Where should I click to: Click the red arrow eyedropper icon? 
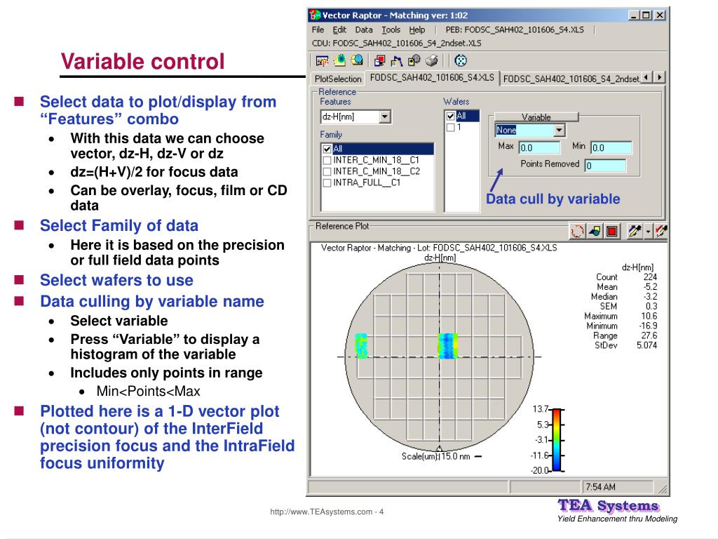661,232
